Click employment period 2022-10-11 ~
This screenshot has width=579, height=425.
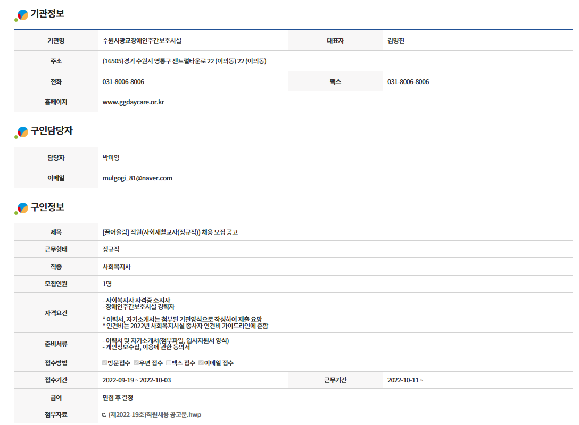pos(406,380)
